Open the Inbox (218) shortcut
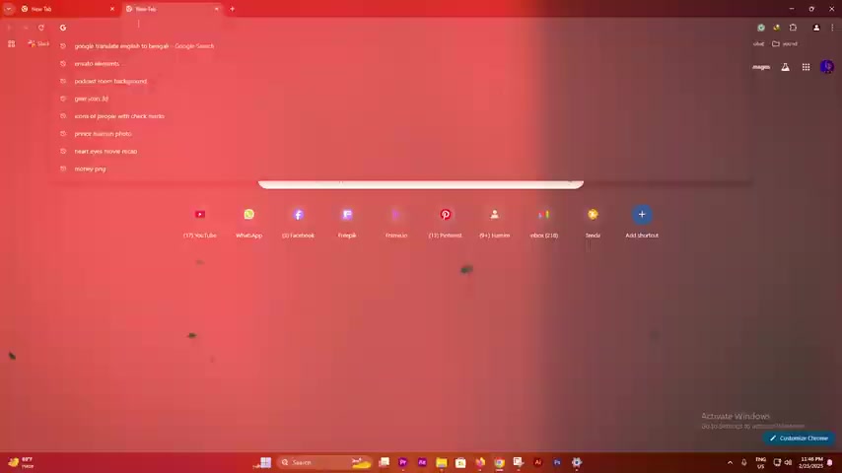842x473 pixels. [543, 223]
